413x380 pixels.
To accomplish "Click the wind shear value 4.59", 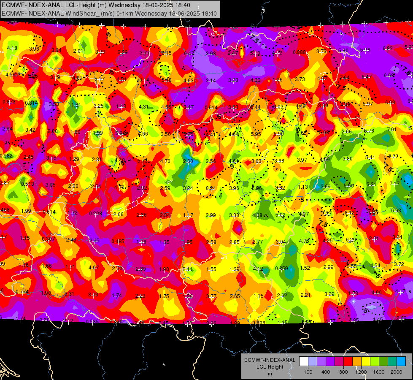I will click(x=325, y=159).
